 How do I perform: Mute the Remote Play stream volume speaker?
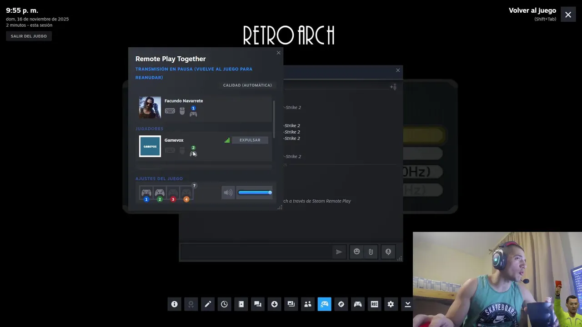[x=228, y=193]
